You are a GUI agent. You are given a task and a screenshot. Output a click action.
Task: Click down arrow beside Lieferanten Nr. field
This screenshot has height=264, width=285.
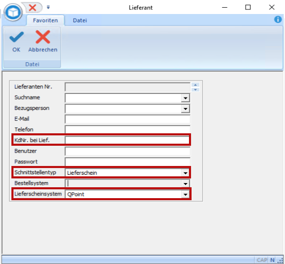tap(195, 90)
